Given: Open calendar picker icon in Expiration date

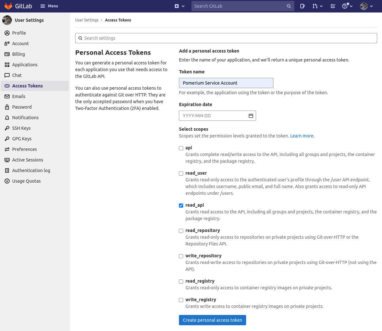Looking at the screenshot, I should click(x=251, y=116).
